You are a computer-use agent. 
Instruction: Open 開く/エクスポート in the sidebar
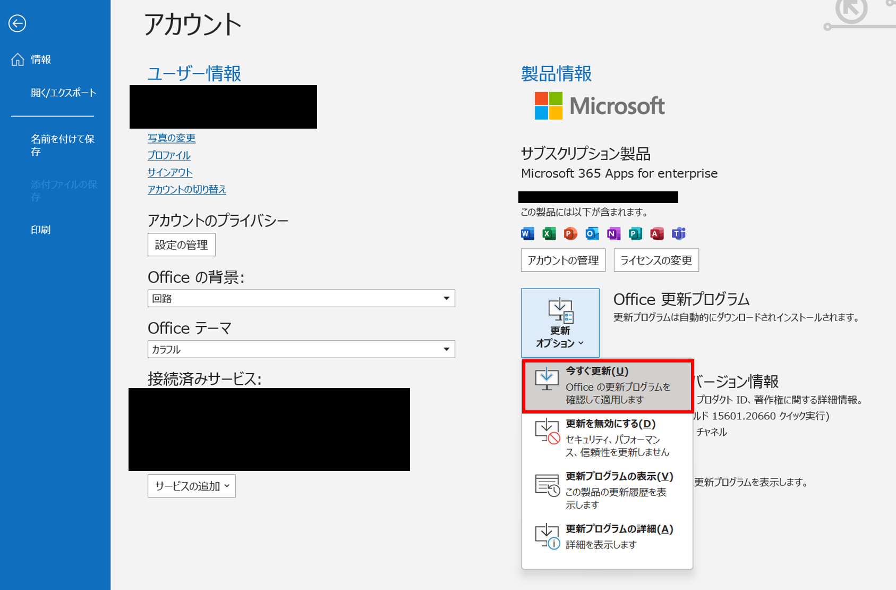click(64, 93)
